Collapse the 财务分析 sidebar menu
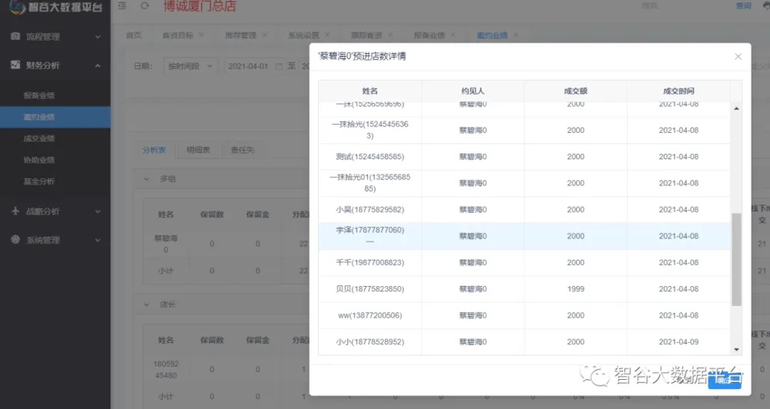 tap(97, 65)
